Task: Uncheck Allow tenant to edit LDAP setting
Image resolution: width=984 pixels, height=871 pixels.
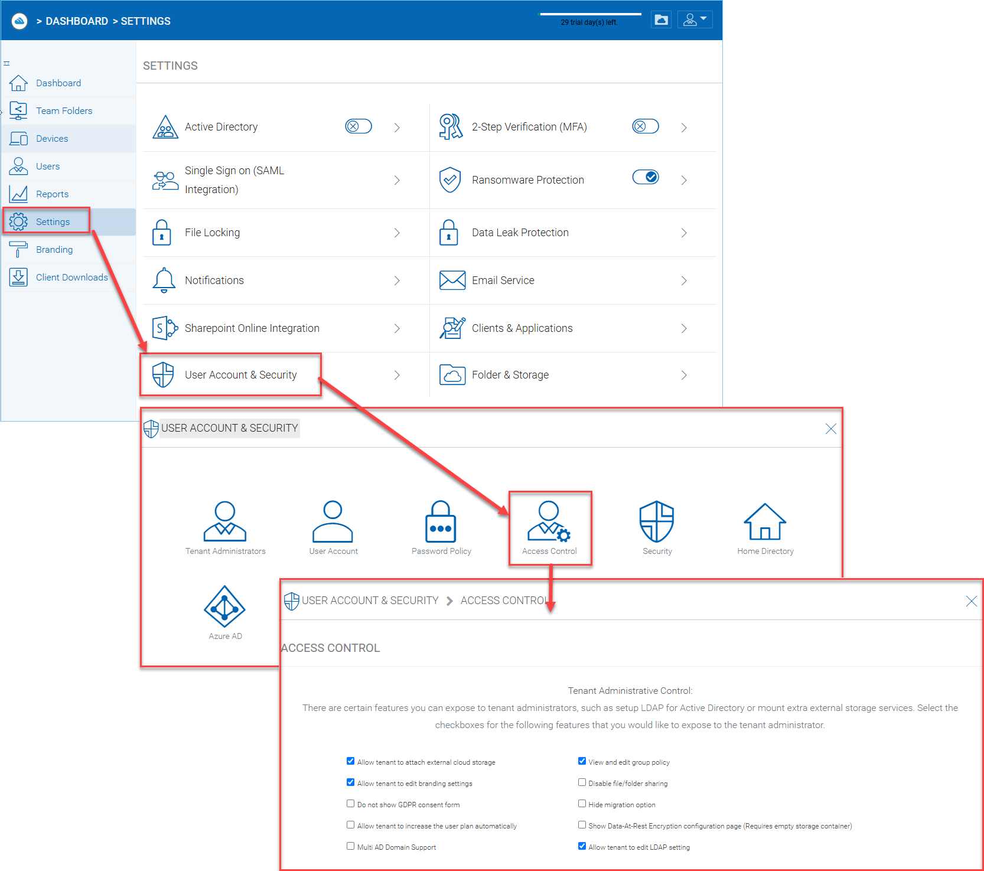Action: pos(582,846)
